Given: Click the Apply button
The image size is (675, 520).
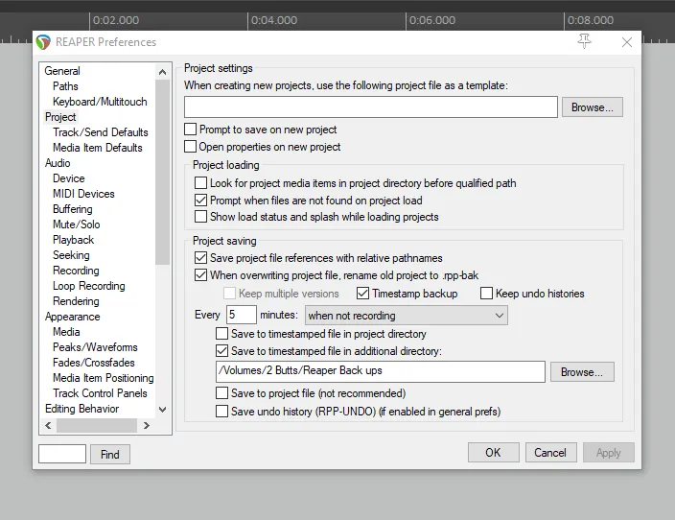Looking at the screenshot, I should [608, 452].
